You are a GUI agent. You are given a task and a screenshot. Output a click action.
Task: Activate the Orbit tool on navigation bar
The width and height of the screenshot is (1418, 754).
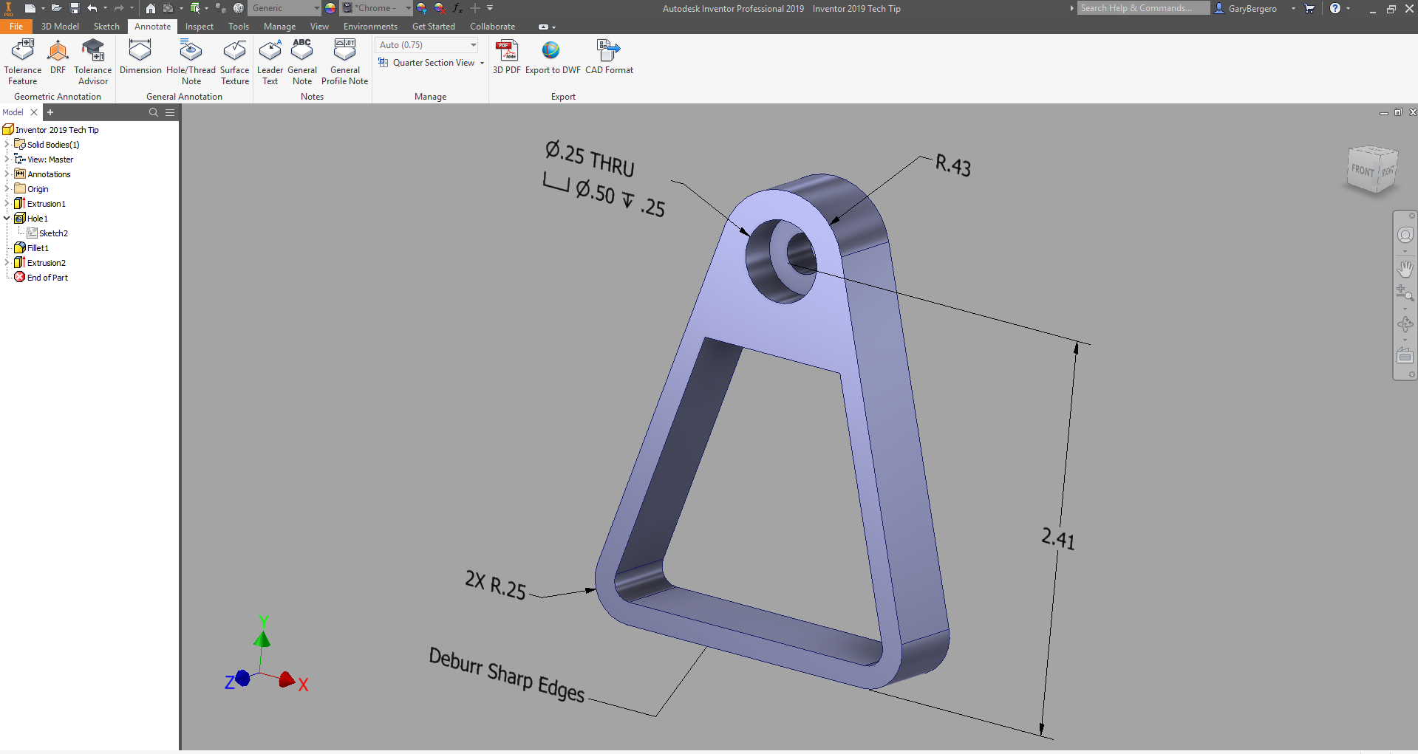1405,323
